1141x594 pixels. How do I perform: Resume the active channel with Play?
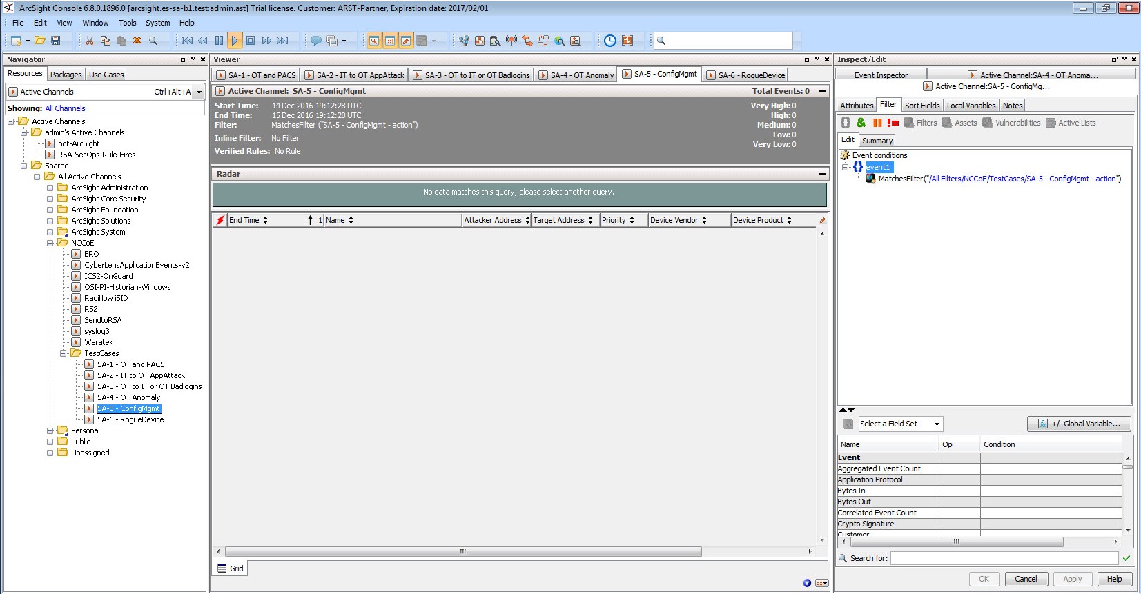pos(235,41)
